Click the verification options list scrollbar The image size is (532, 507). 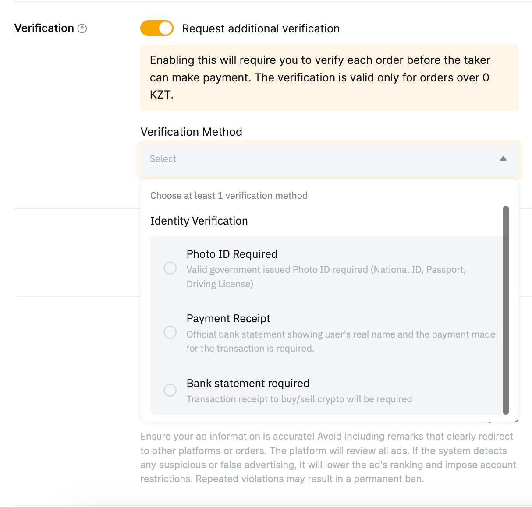506,309
